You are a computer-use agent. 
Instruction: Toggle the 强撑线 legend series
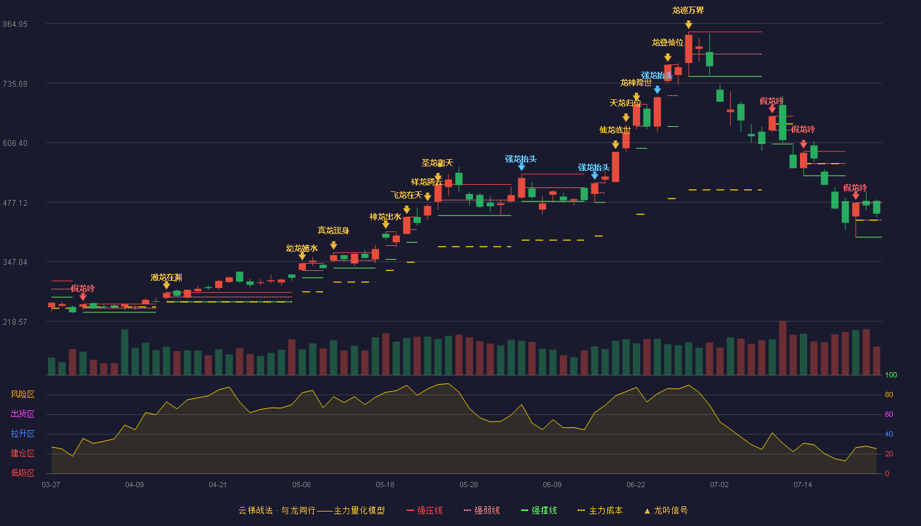[539, 510]
